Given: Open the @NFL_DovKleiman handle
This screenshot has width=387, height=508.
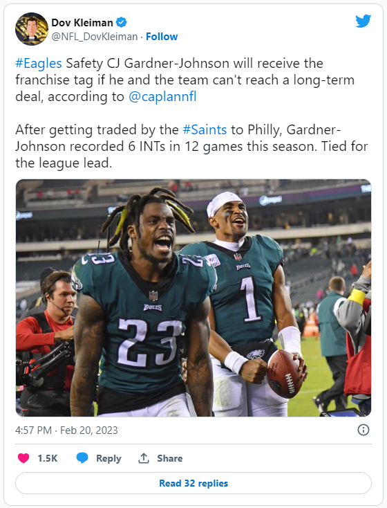Looking at the screenshot, I should coord(95,37).
